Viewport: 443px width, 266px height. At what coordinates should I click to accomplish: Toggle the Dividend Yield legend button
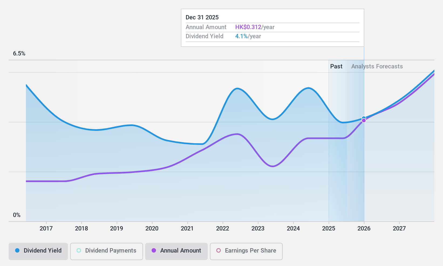38,251
